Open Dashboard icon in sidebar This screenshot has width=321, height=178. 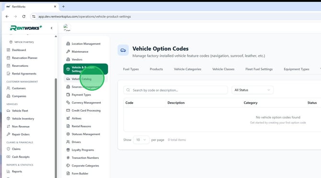pyautogui.click(x=9, y=50)
